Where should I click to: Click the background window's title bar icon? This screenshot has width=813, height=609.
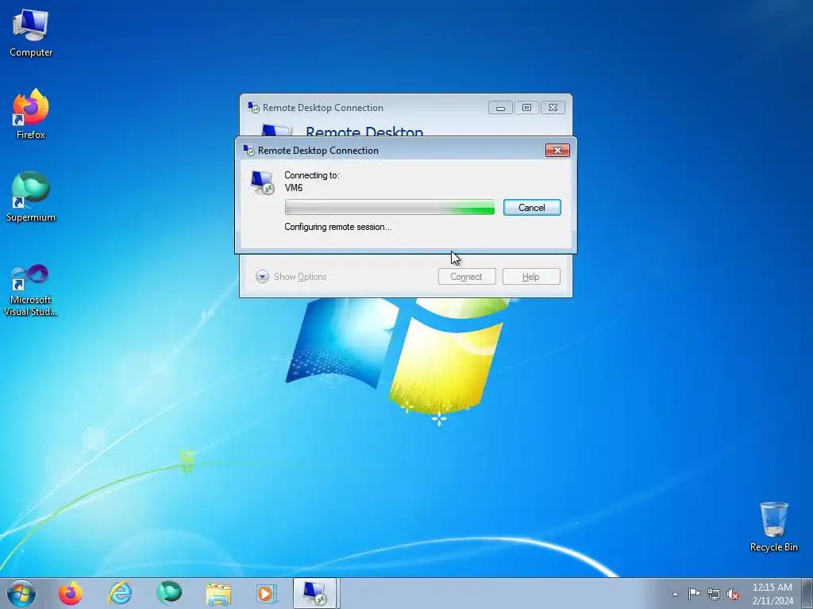pyautogui.click(x=253, y=107)
